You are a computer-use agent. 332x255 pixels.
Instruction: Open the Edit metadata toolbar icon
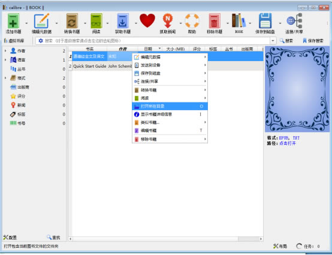click(41, 21)
